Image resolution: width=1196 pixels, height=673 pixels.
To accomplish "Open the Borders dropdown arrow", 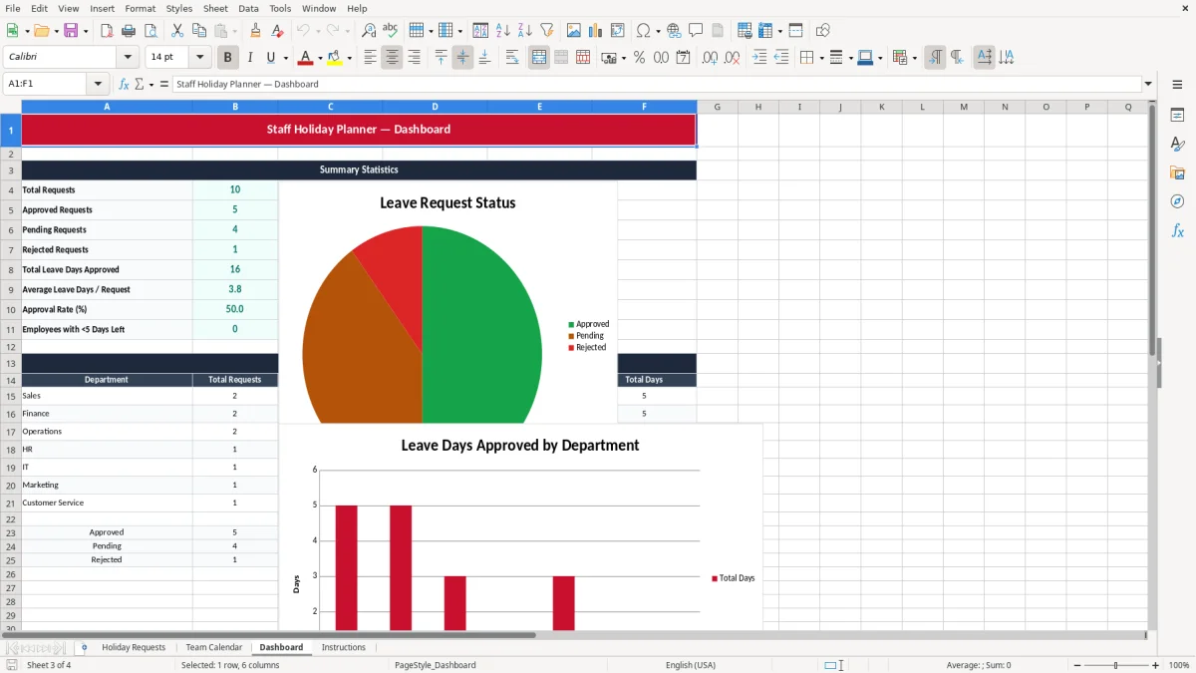I will coord(820,58).
